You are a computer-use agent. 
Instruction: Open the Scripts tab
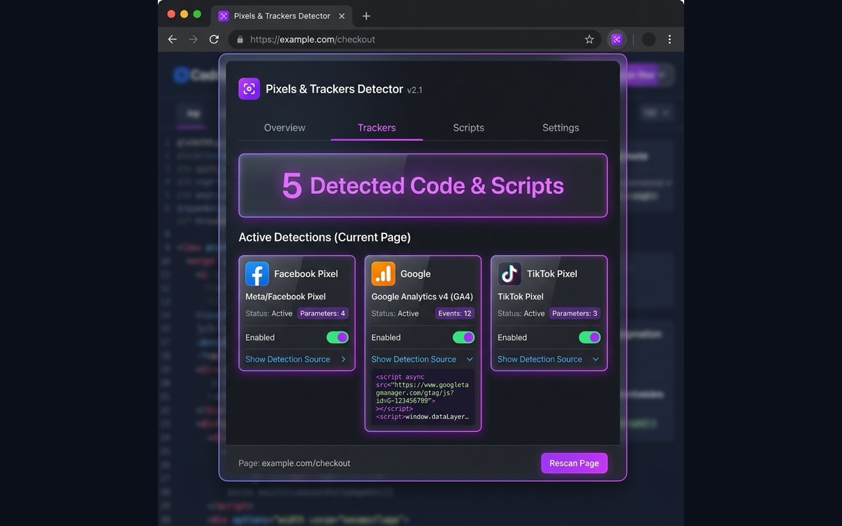click(x=468, y=128)
